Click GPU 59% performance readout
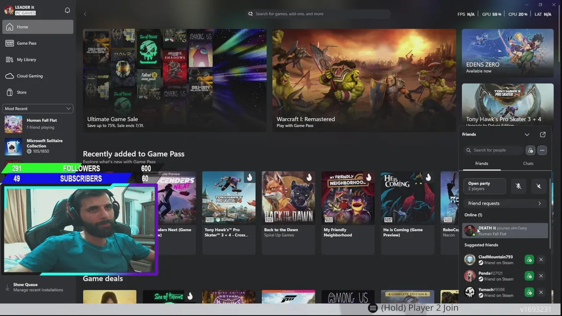The height and width of the screenshot is (316, 562). coord(492,14)
